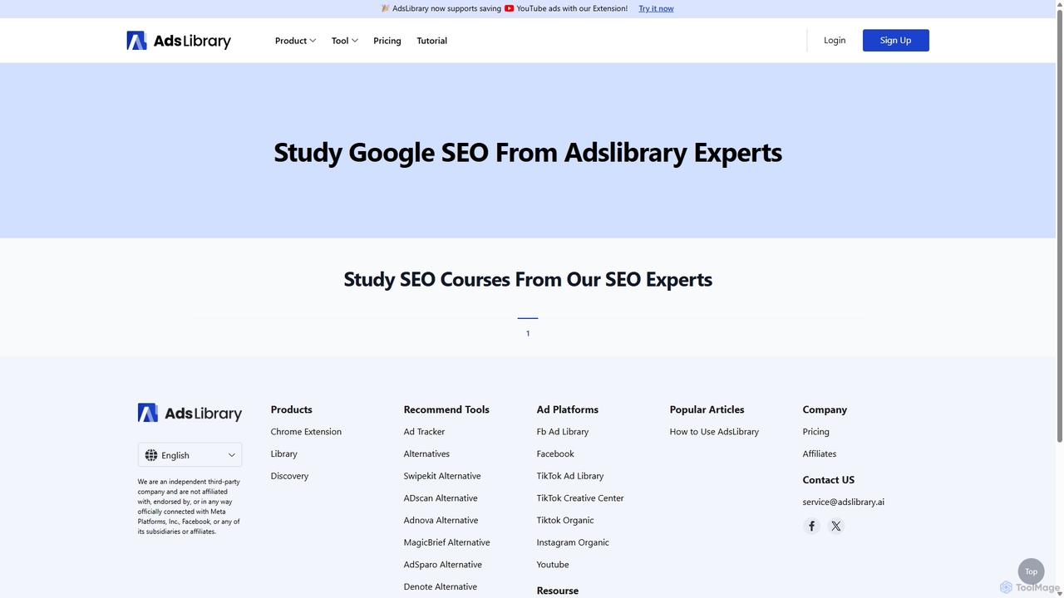Open Tutorial in the top navigation
1064x598 pixels.
[432, 41]
